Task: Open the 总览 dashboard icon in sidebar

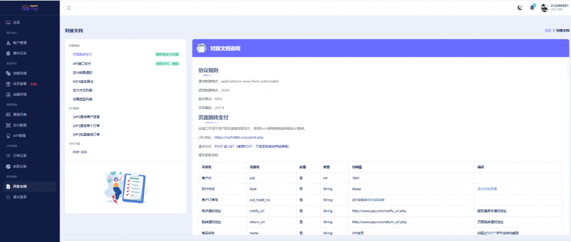Action: [x=8, y=22]
